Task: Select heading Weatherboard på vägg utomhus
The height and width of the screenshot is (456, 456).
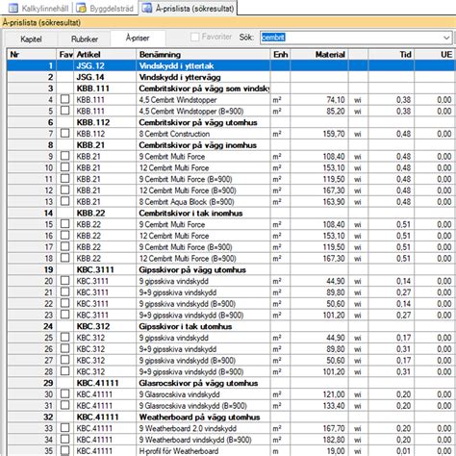Action: [199, 418]
